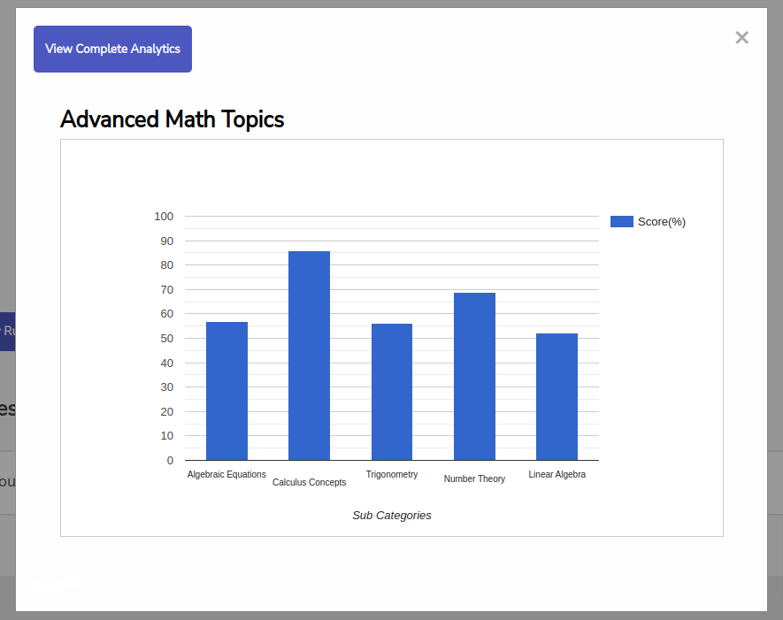Click the Trigonometry axis label
Screen dimensions: 783x620
point(392,474)
